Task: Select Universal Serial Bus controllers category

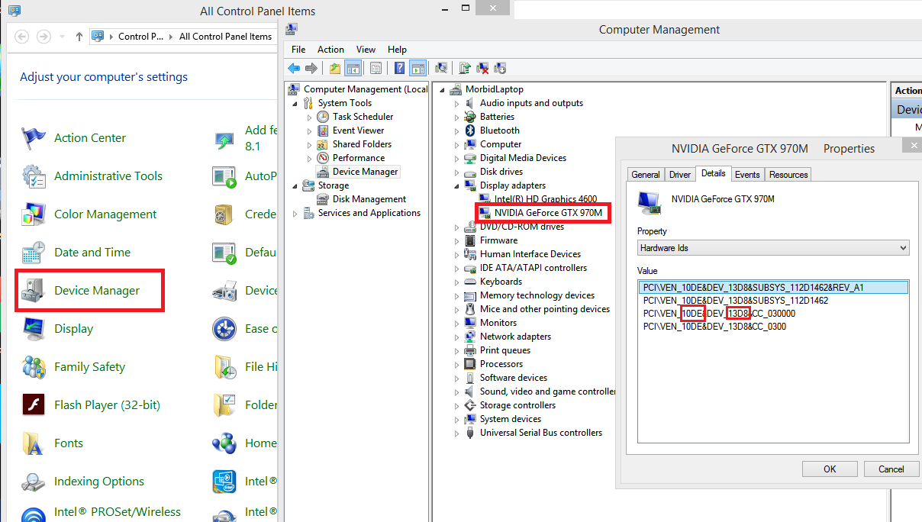Action: pos(540,433)
